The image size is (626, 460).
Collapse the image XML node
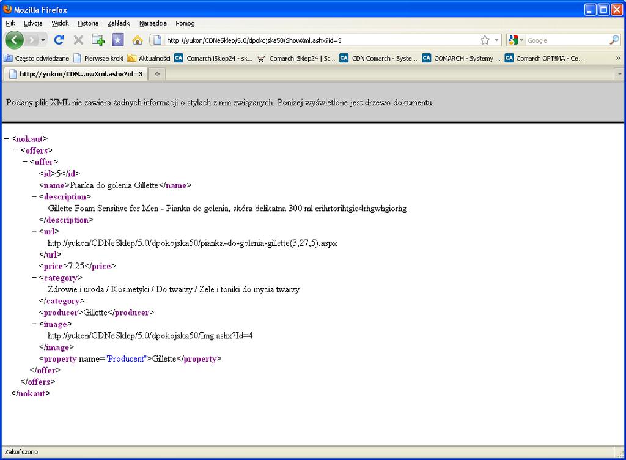click(34, 324)
